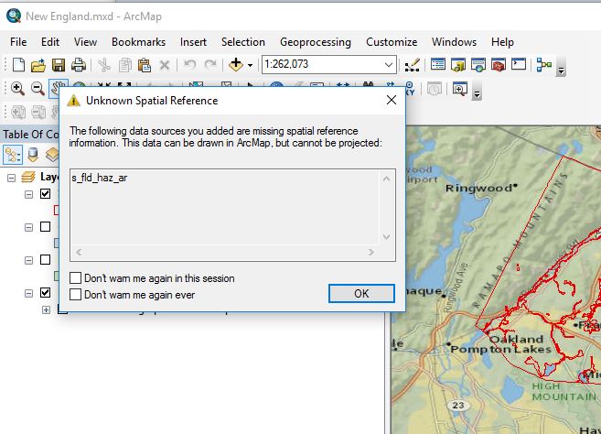Open the Python window
The width and height of the screenshot is (601, 434).
coord(519,64)
